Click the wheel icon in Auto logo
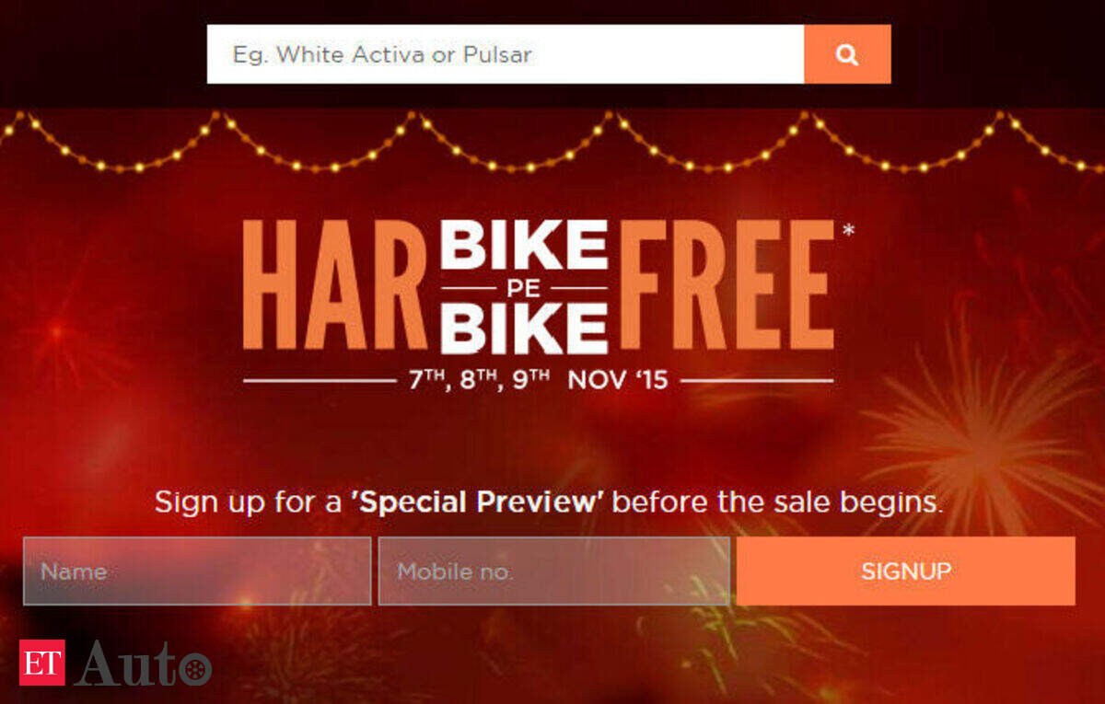This screenshot has width=1105, height=704. coord(197,669)
